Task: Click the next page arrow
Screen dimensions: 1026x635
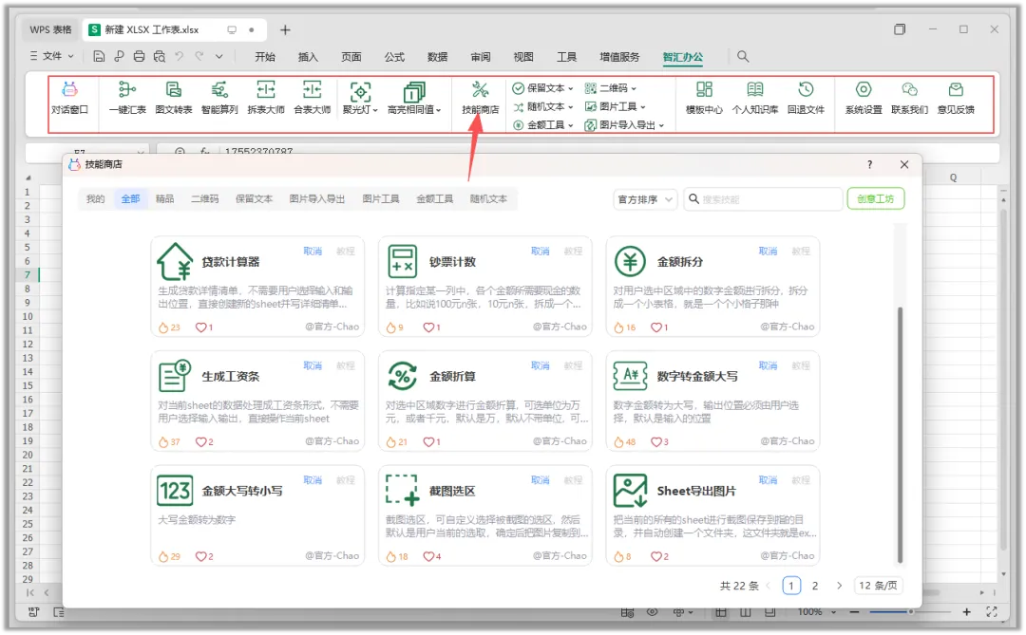Action: (840, 586)
